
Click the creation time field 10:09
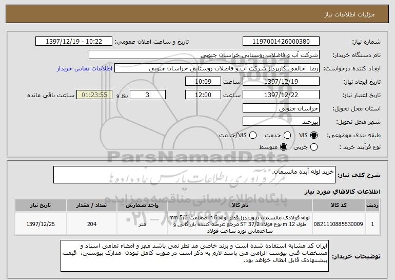(203, 82)
